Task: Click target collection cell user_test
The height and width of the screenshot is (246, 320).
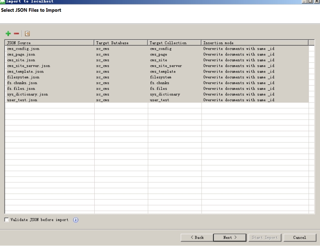Action: coord(175,100)
